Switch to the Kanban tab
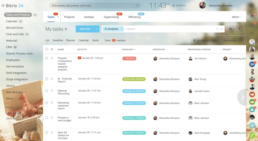 point(89,17)
